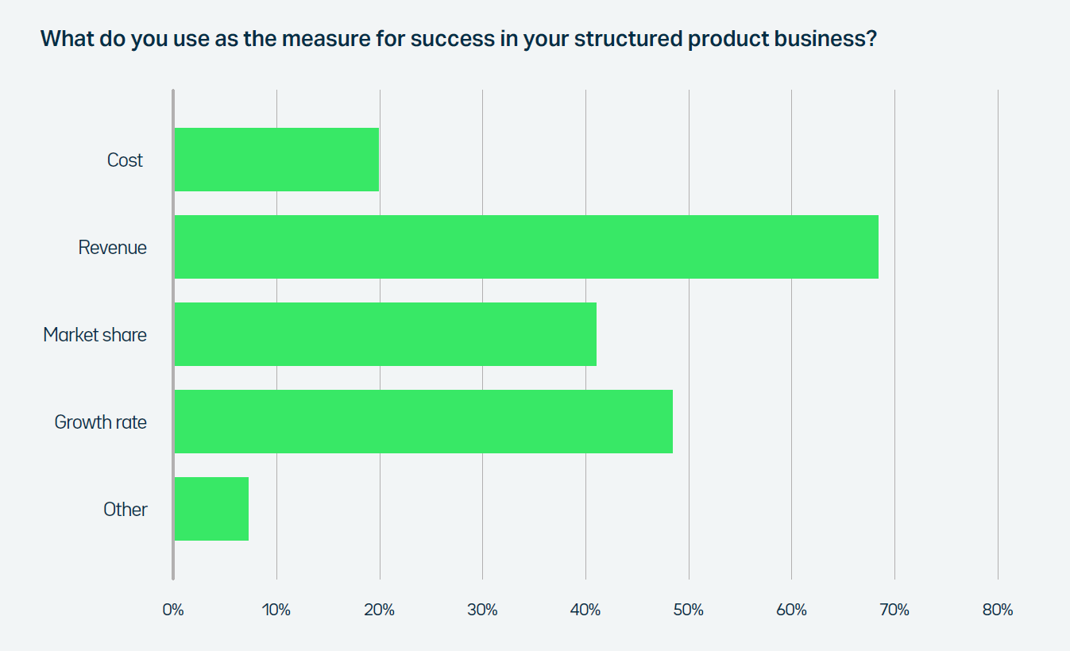This screenshot has height=651, width=1070.
Task: Select the 20% axis tick label
Action: click(x=380, y=611)
